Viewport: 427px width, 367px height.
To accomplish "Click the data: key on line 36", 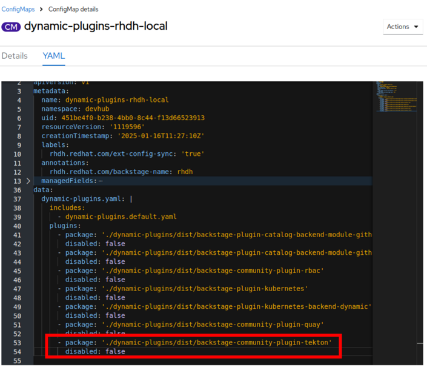I will pos(43,190).
